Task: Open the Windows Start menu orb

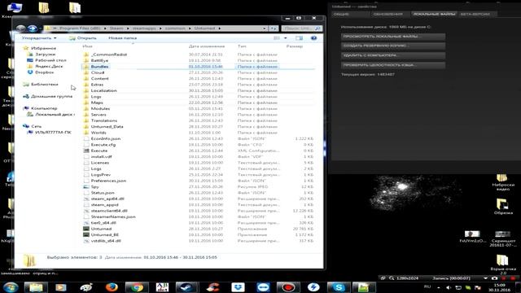Action: (11, 287)
